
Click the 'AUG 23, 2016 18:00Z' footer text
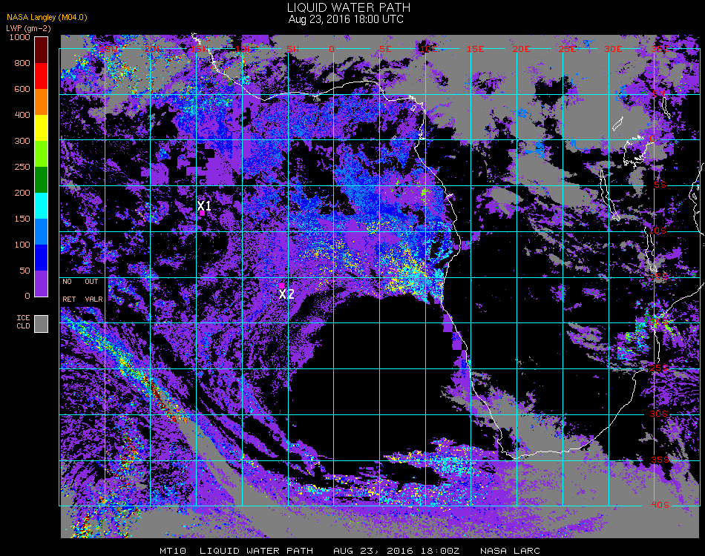pyautogui.click(x=396, y=551)
